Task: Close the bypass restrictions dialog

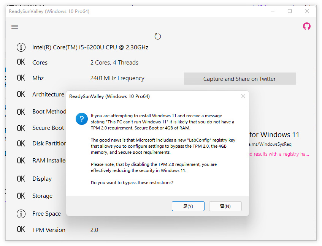Action: (x=243, y=96)
